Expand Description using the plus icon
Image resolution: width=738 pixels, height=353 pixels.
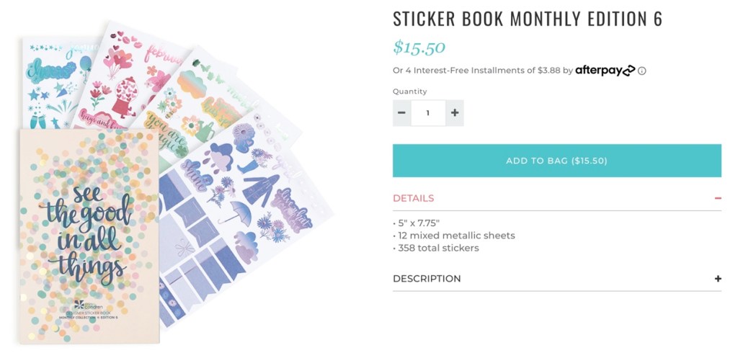(718, 279)
